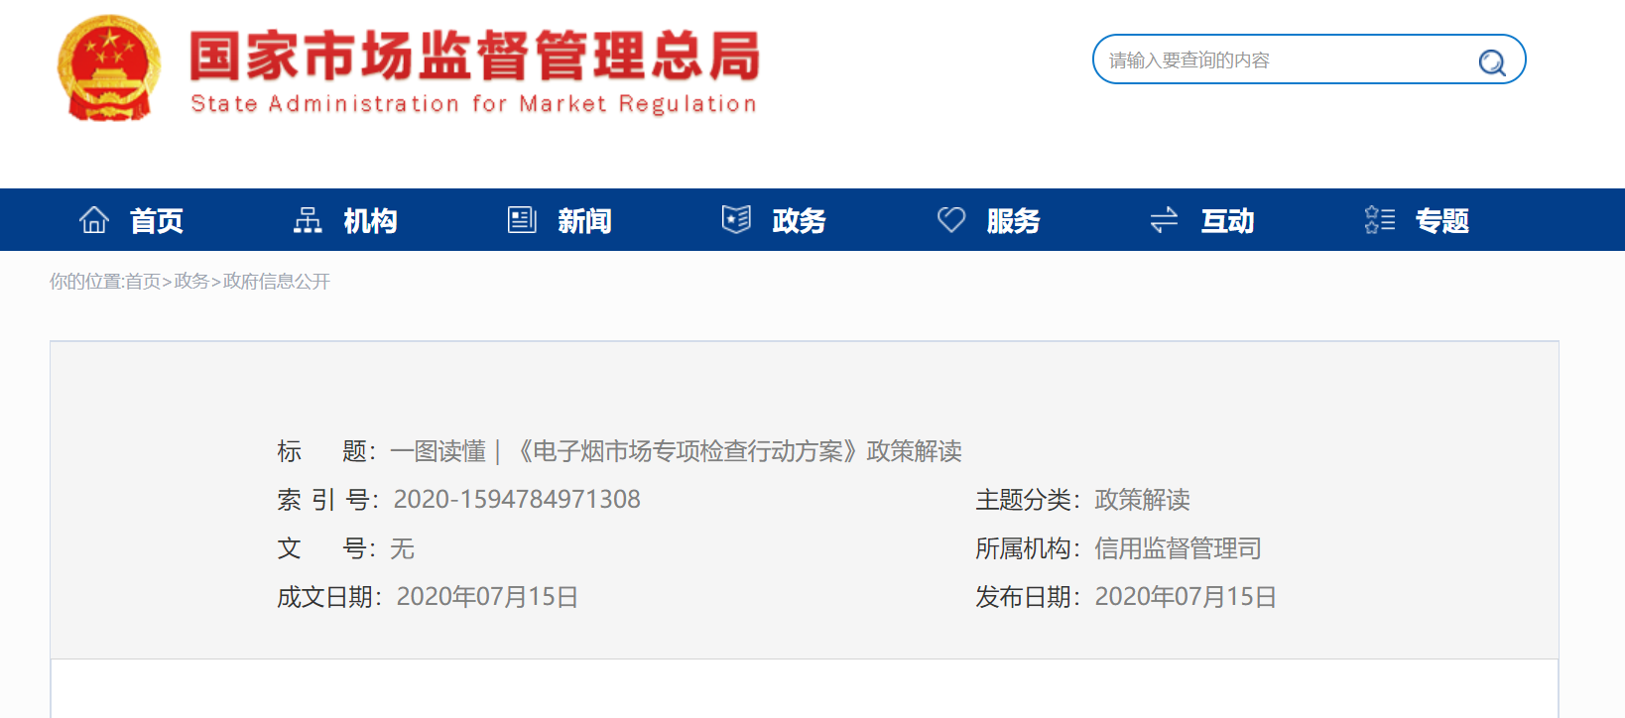Click the arrows icon beside 互动

(1164, 219)
